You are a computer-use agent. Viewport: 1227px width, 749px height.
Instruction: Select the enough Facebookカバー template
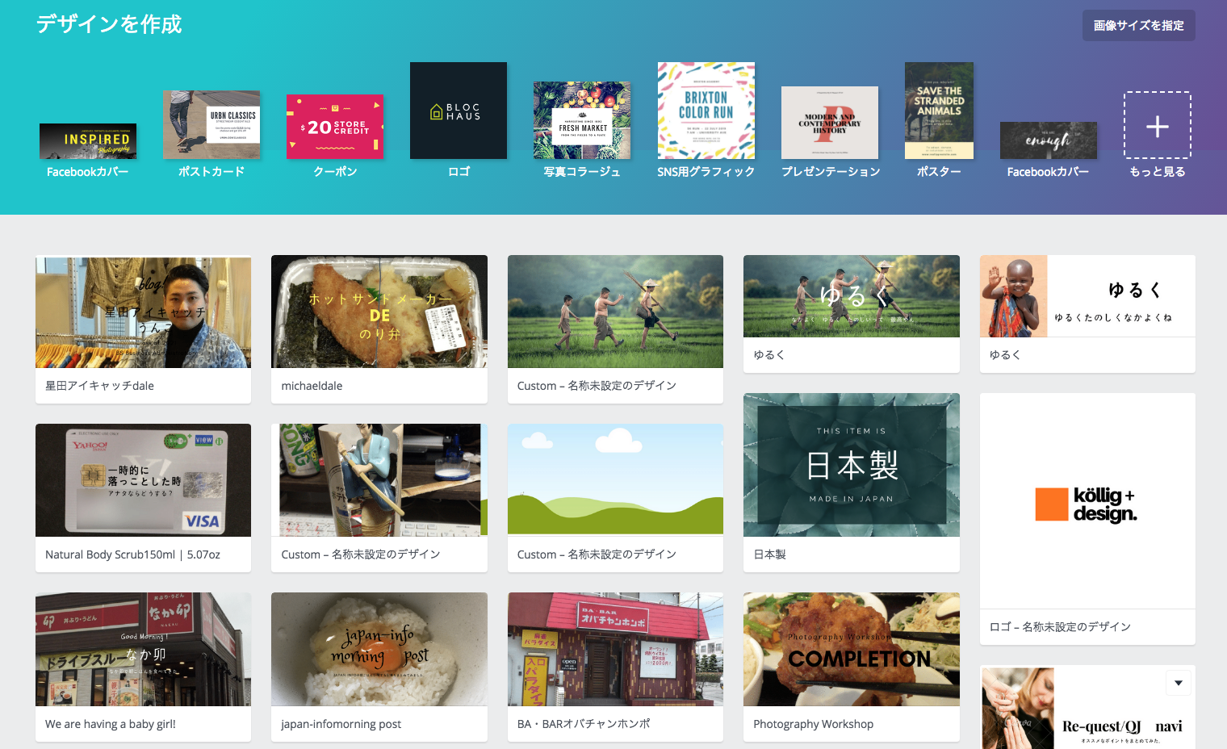point(1048,140)
